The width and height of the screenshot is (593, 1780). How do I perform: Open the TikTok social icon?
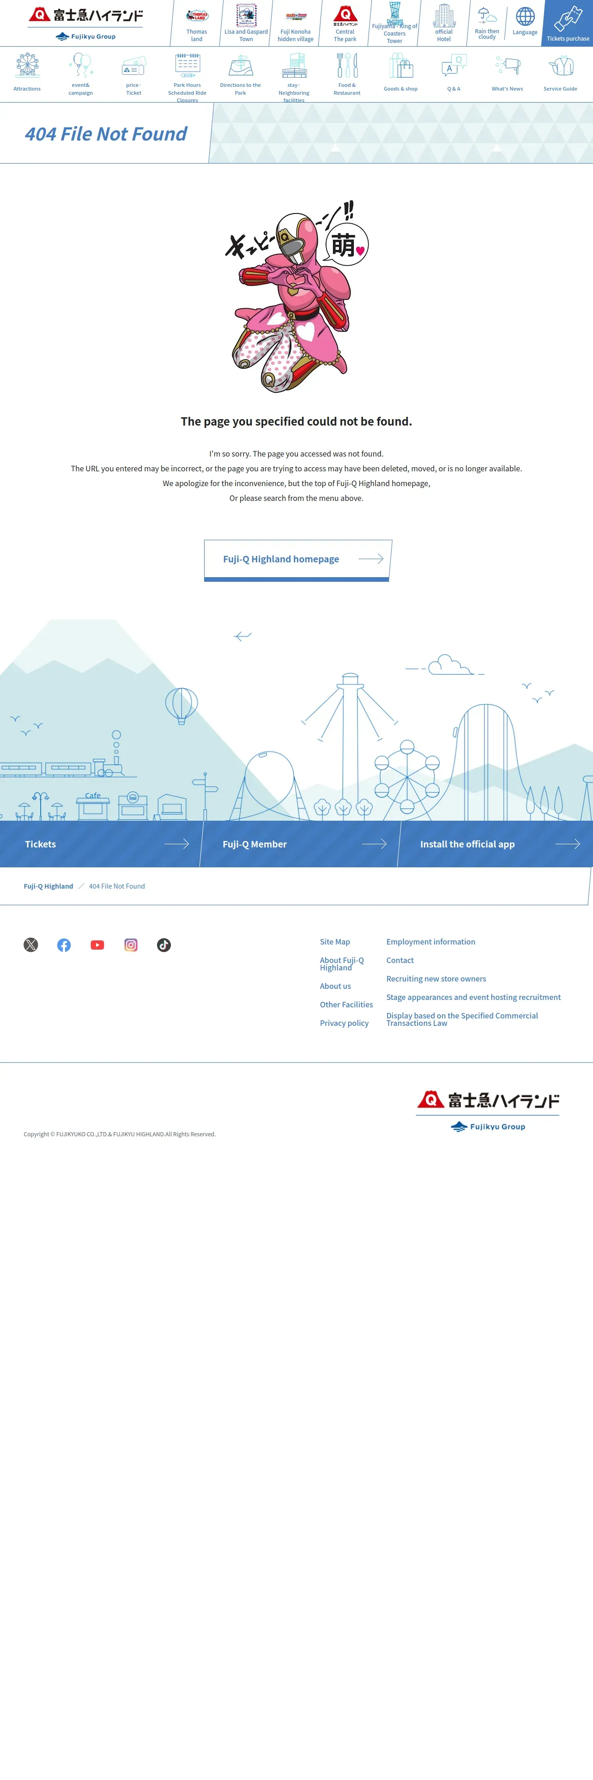pyautogui.click(x=163, y=945)
